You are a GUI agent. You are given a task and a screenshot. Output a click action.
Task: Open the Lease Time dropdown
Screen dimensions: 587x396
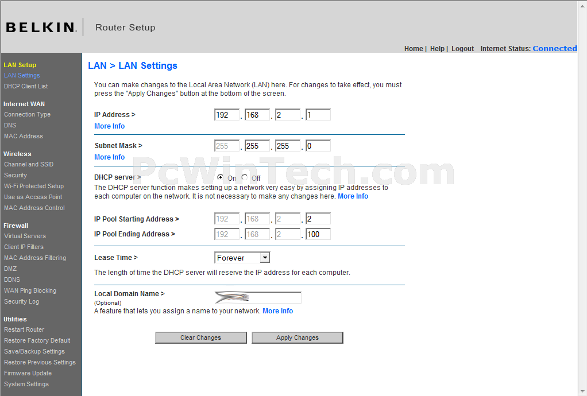(x=242, y=258)
